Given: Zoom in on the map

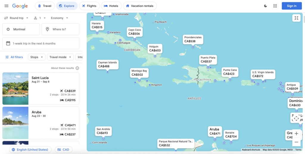Looking at the screenshot, I should click(x=296, y=133).
